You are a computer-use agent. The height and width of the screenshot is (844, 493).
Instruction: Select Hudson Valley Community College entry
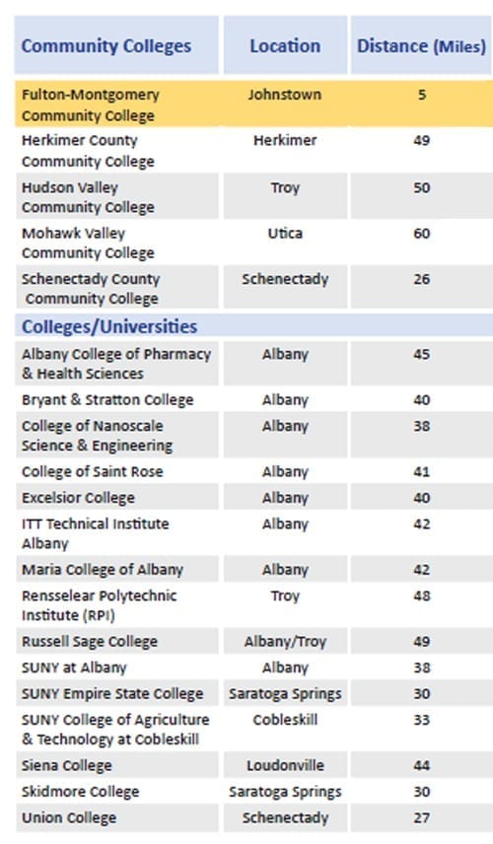pyautogui.click(x=88, y=197)
